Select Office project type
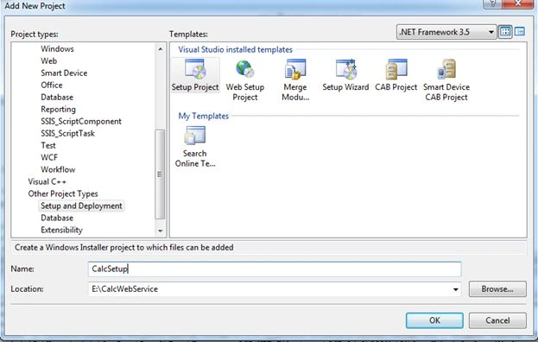 [52, 85]
